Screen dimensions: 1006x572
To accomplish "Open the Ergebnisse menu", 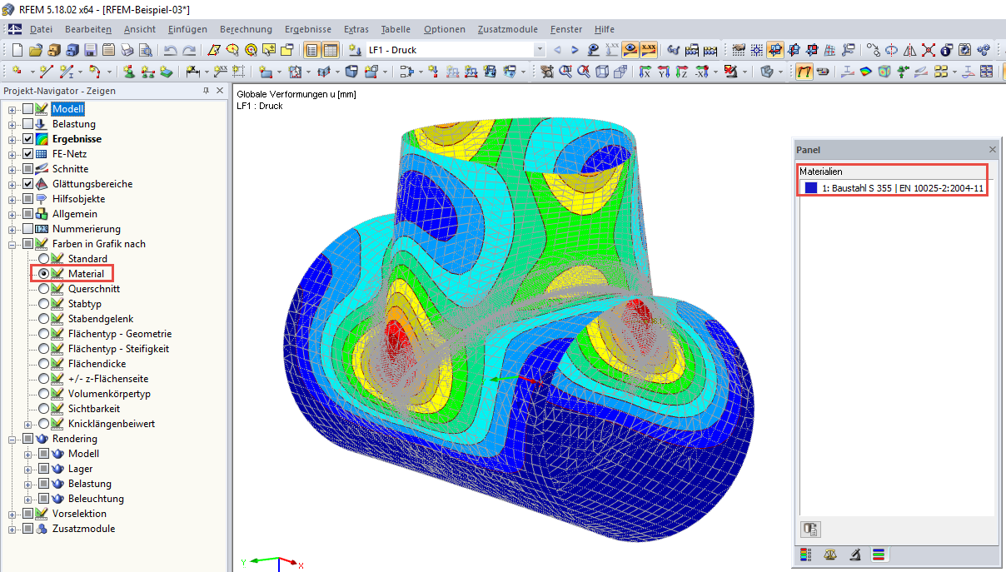I will [x=307, y=29].
